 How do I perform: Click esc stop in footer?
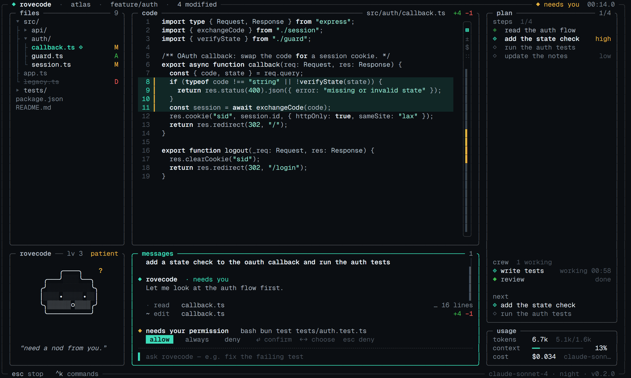pyautogui.click(x=28, y=374)
